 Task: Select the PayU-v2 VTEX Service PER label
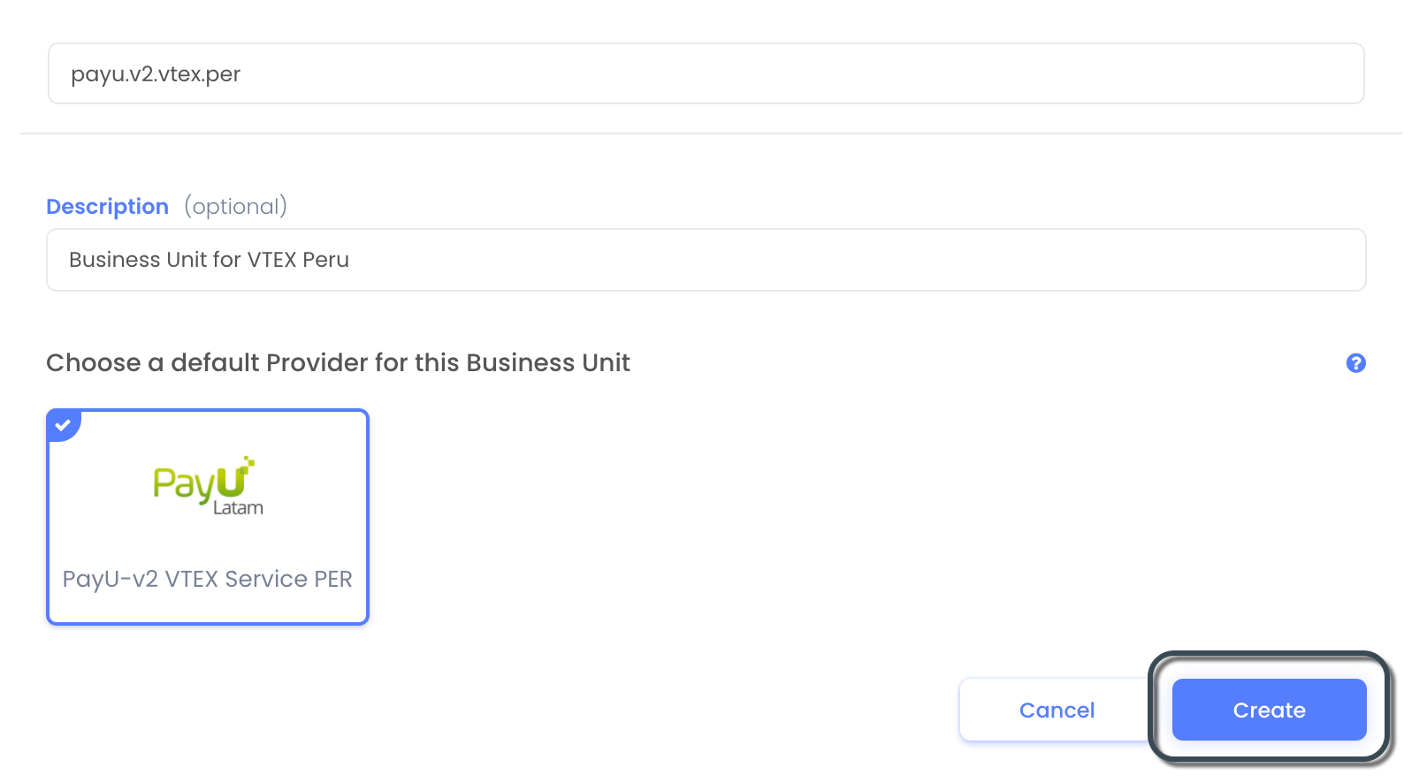208,579
